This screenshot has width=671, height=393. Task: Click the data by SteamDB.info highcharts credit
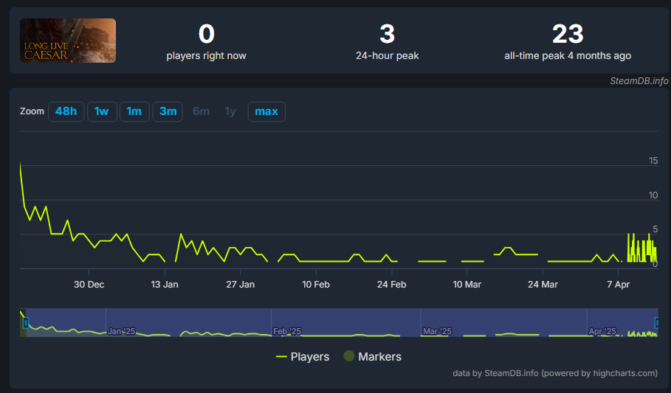[x=555, y=373]
